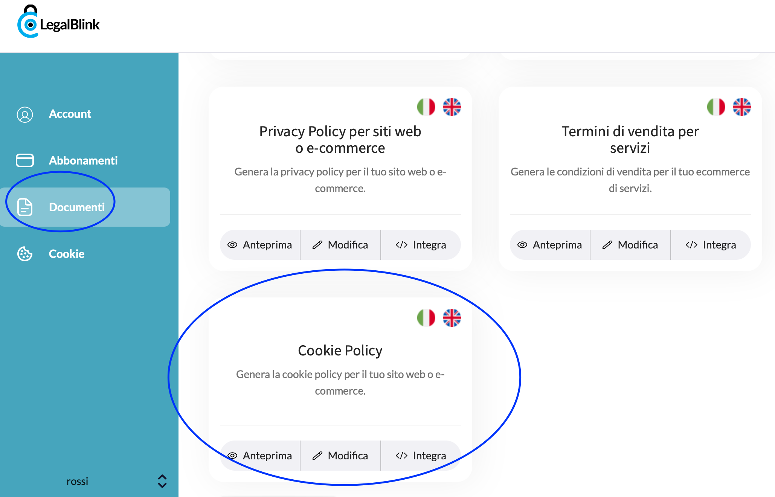The height and width of the screenshot is (497, 775).
Task: Click the Cookie sidebar icon
Action: click(x=25, y=253)
